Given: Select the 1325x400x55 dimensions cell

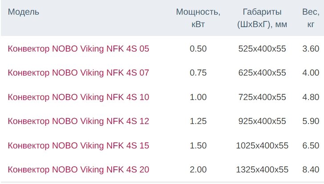Looking at the screenshot, I should pos(263,169).
